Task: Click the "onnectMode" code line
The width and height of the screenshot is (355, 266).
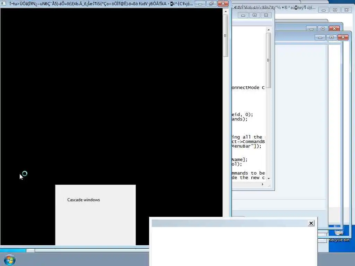Action: (x=248, y=88)
